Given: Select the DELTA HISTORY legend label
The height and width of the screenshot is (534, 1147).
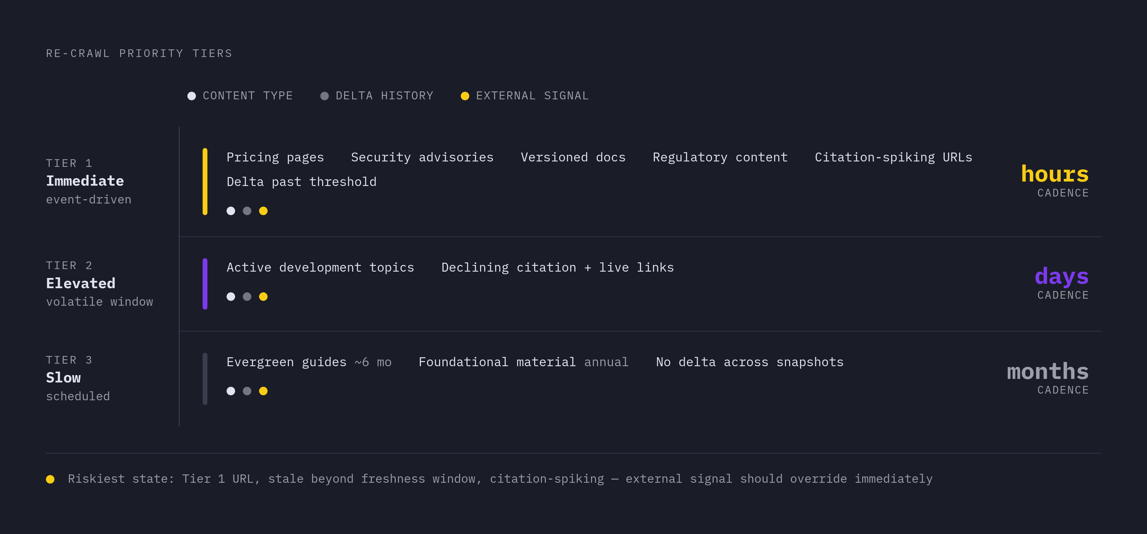Looking at the screenshot, I should (385, 96).
